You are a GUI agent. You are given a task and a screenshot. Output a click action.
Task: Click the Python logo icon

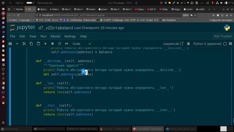227,28
